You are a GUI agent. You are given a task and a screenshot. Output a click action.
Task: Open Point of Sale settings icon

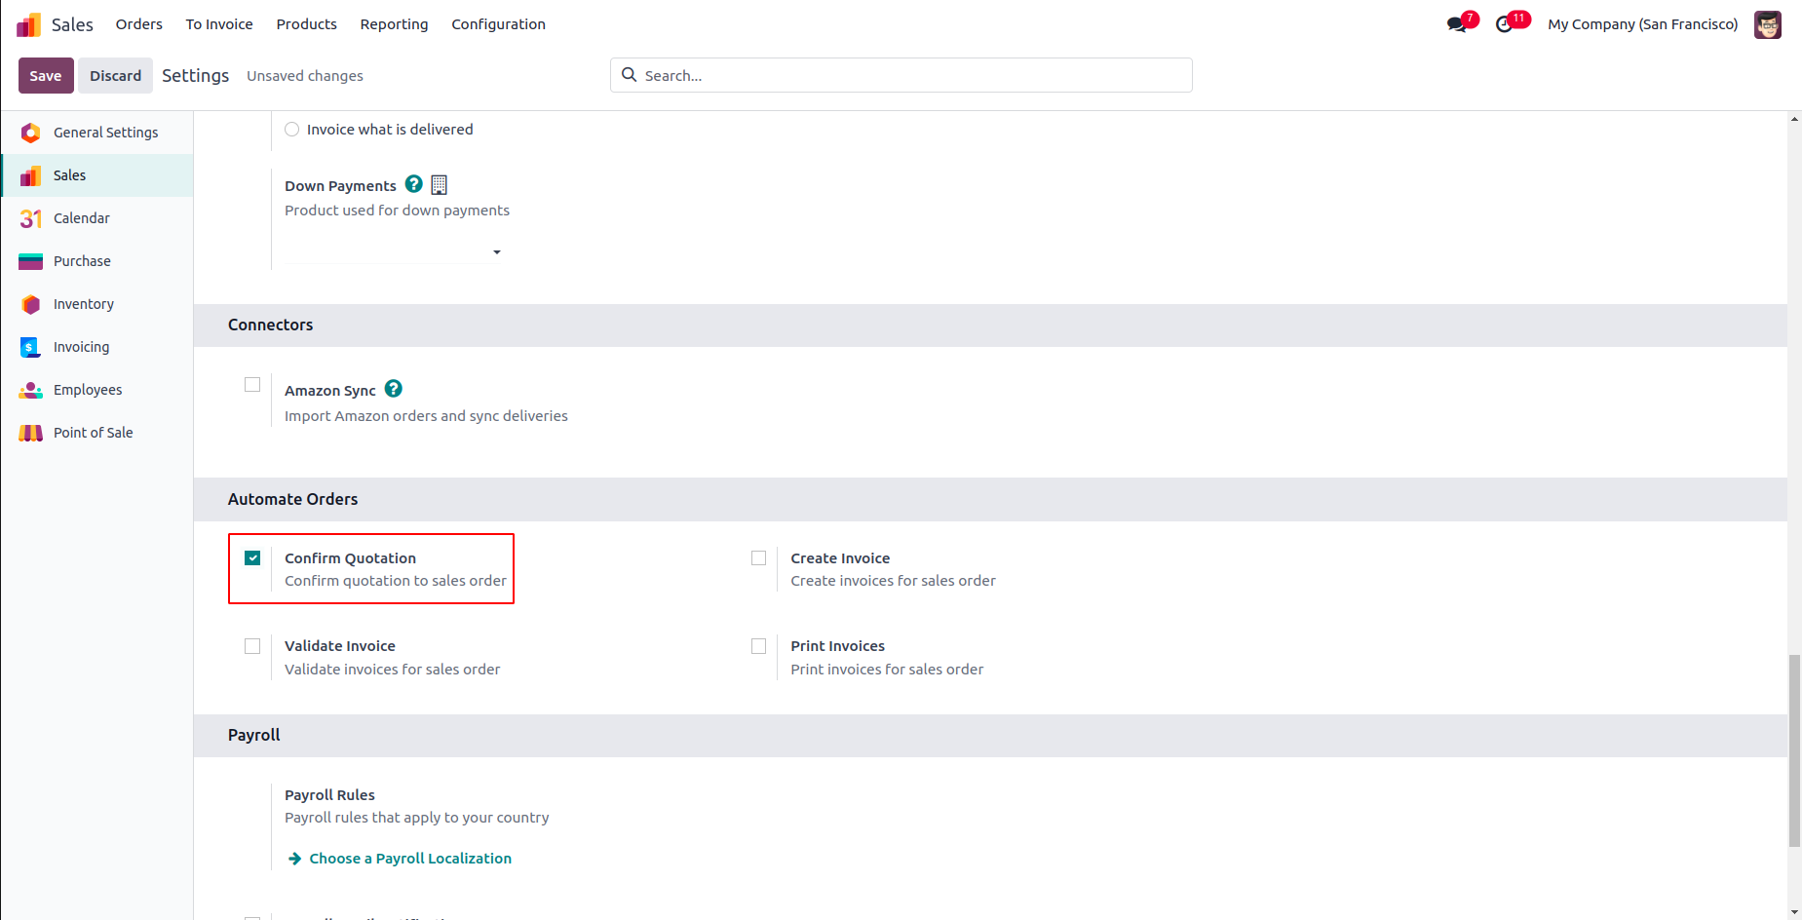(31, 433)
